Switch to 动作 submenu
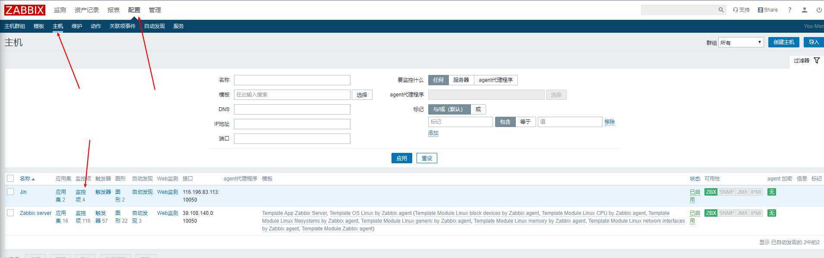The width and height of the screenshot is (824, 258). [x=96, y=26]
